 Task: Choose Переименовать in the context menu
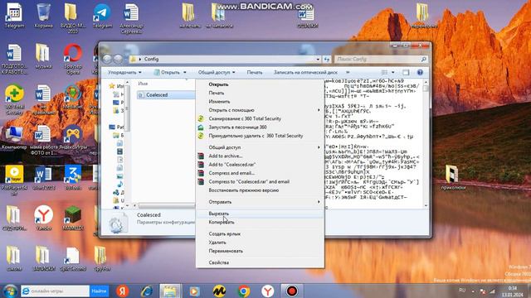pyautogui.click(x=260, y=251)
